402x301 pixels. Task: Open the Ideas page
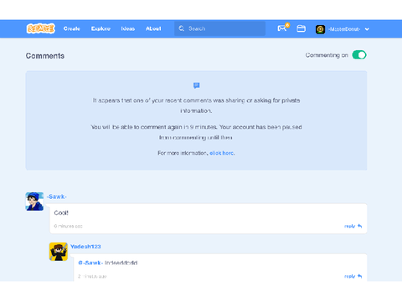pos(128,28)
